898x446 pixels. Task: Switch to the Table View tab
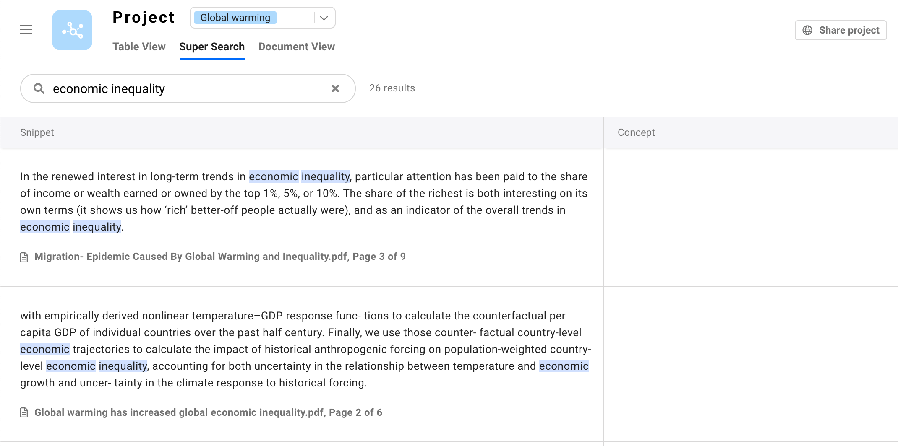point(139,47)
